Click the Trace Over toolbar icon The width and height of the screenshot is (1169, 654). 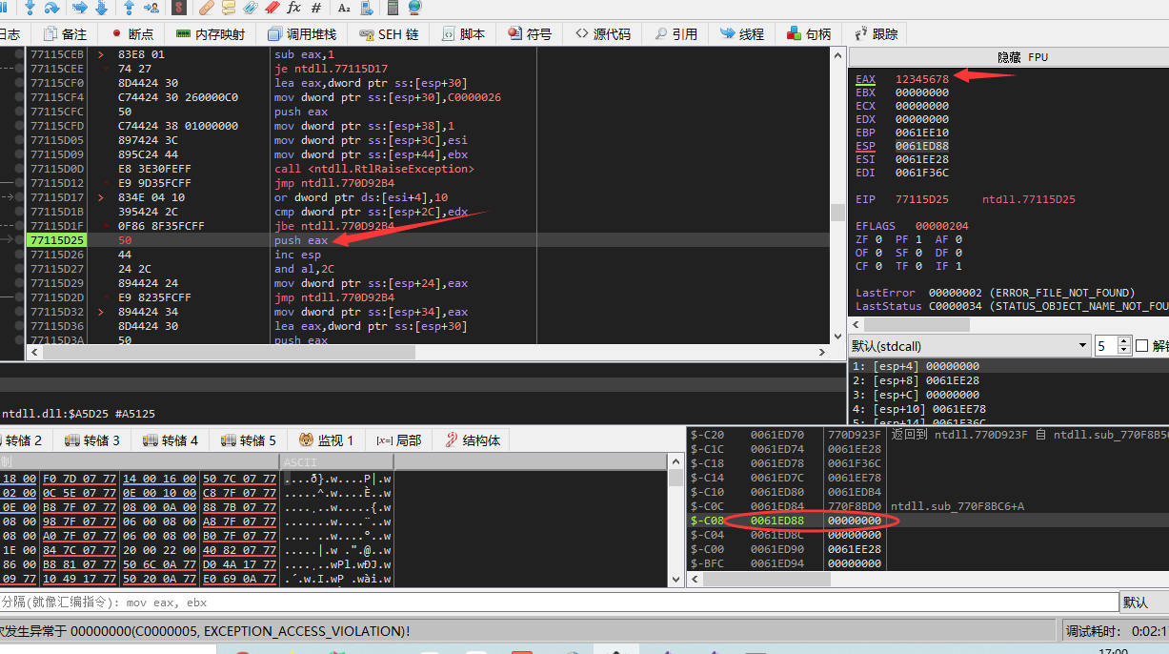[x=100, y=8]
